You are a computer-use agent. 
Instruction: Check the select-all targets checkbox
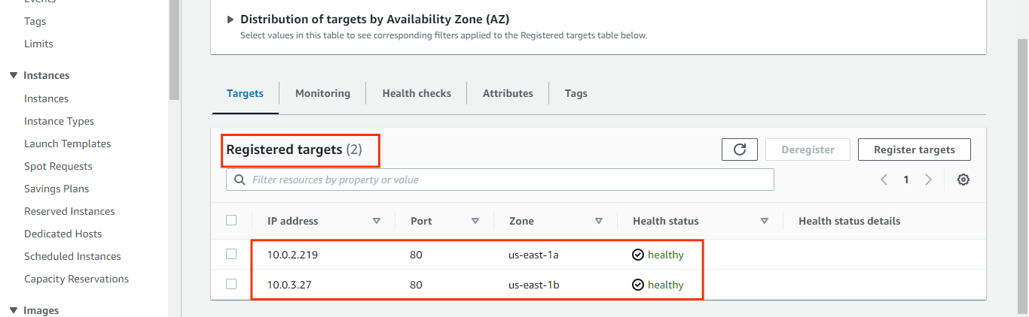(x=231, y=220)
